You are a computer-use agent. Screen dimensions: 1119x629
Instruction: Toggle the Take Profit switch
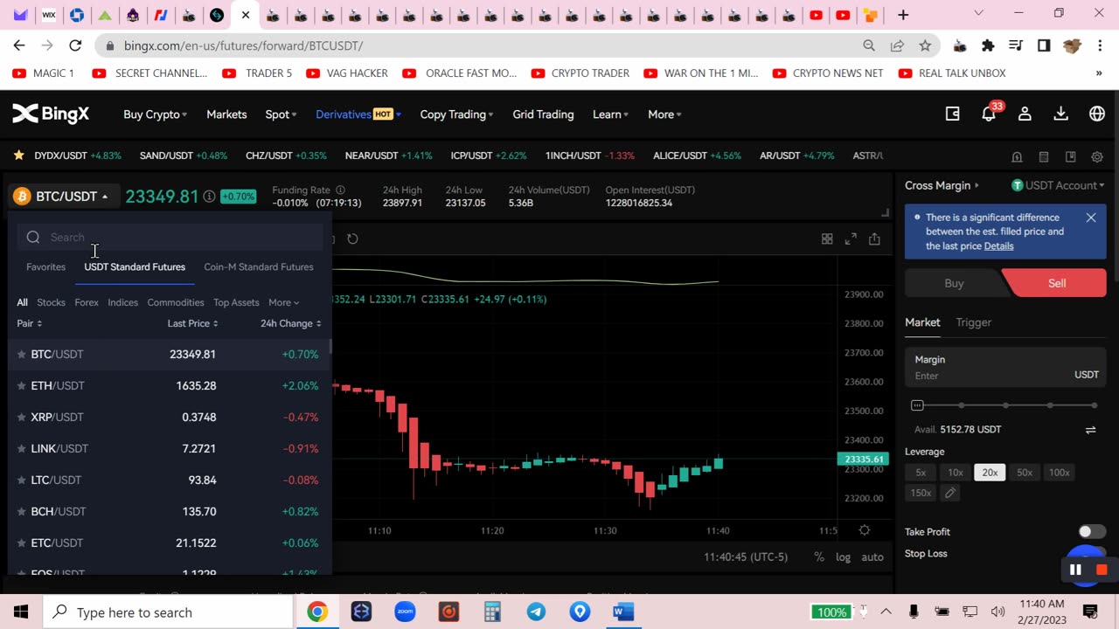click(1091, 531)
